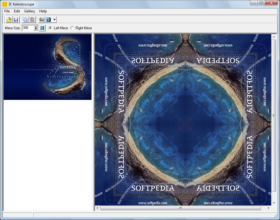The image size is (280, 220).
Task: Click the source image thumbnail of island
Action: [x=47, y=67]
